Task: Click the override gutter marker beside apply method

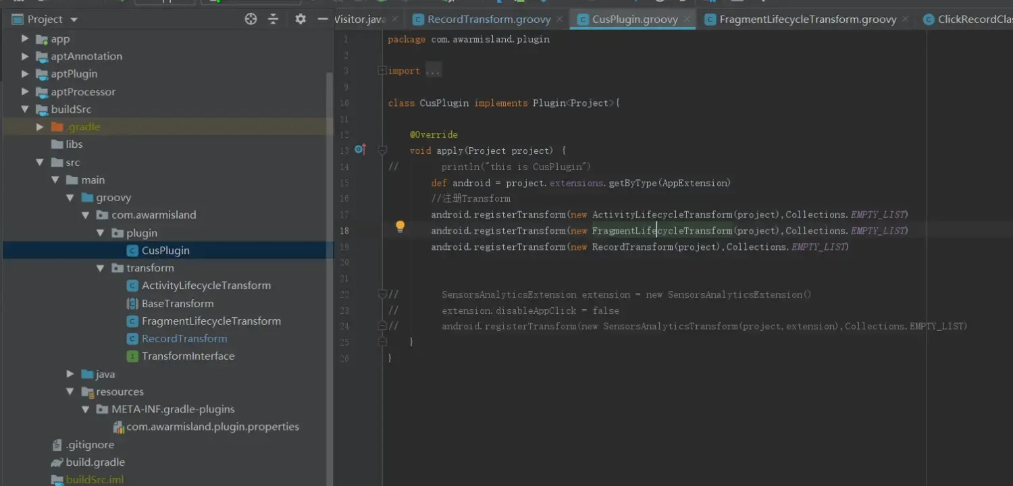Action: pyautogui.click(x=360, y=150)
